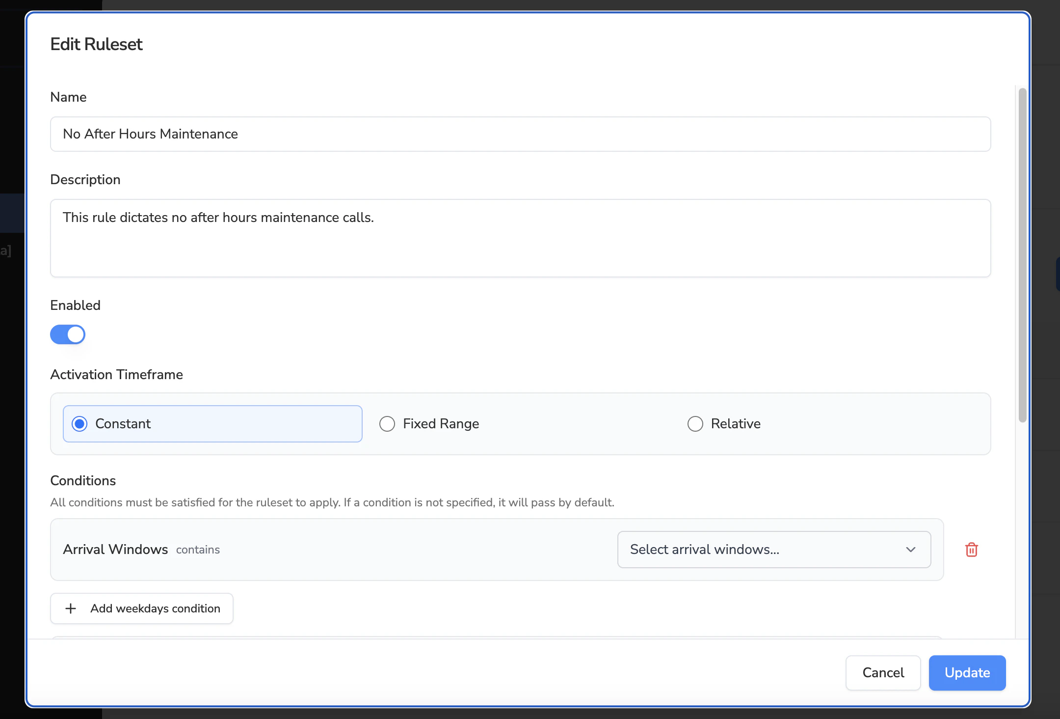
Task: Click chevron in arrival windows selector
Action: pos(911,550)
